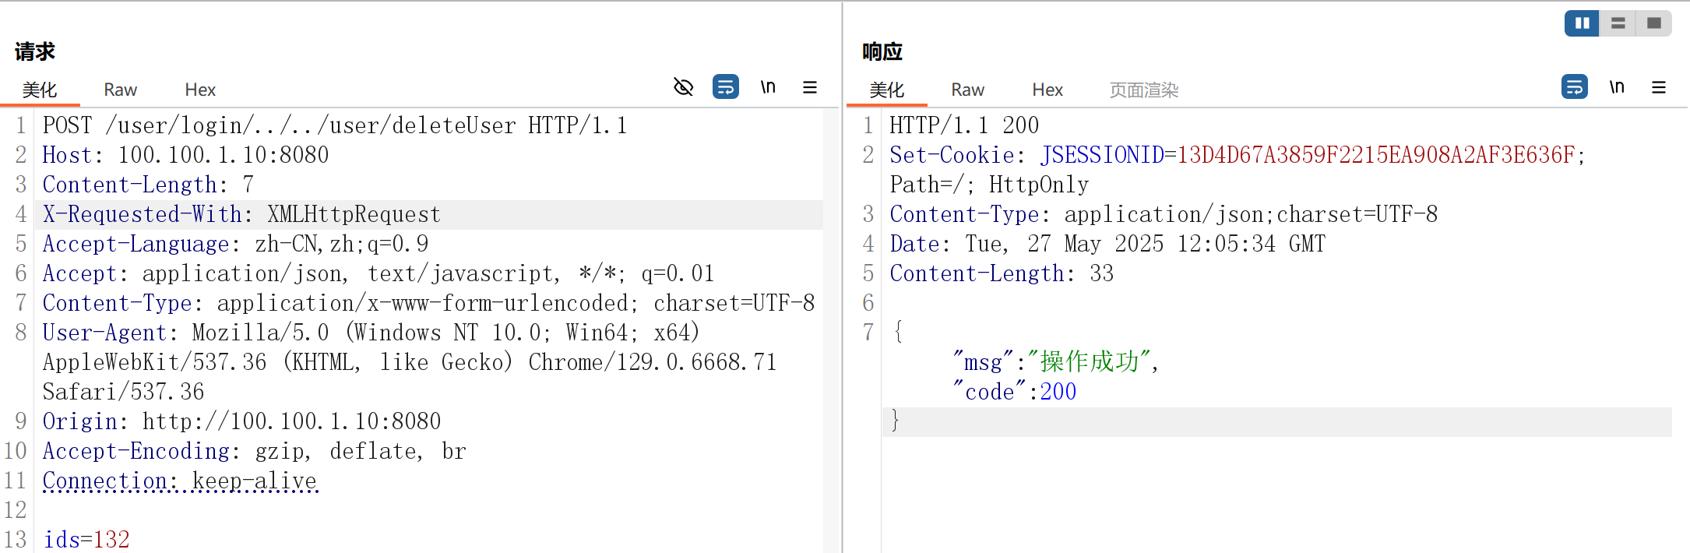The width and height of the screenshot is (1690, 553).
Task: Click the HTTP/1.1 200 status line
Action: [964, 125]
